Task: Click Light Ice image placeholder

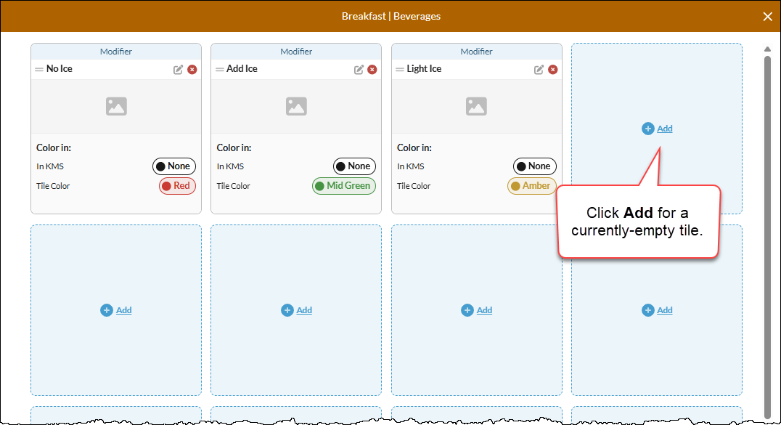Action: [477, 106]
